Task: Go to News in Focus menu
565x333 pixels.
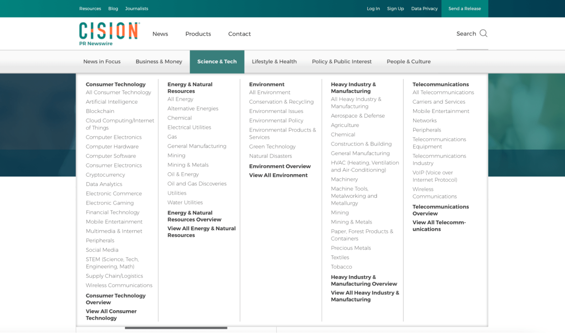Action: [x=102, y=62]
